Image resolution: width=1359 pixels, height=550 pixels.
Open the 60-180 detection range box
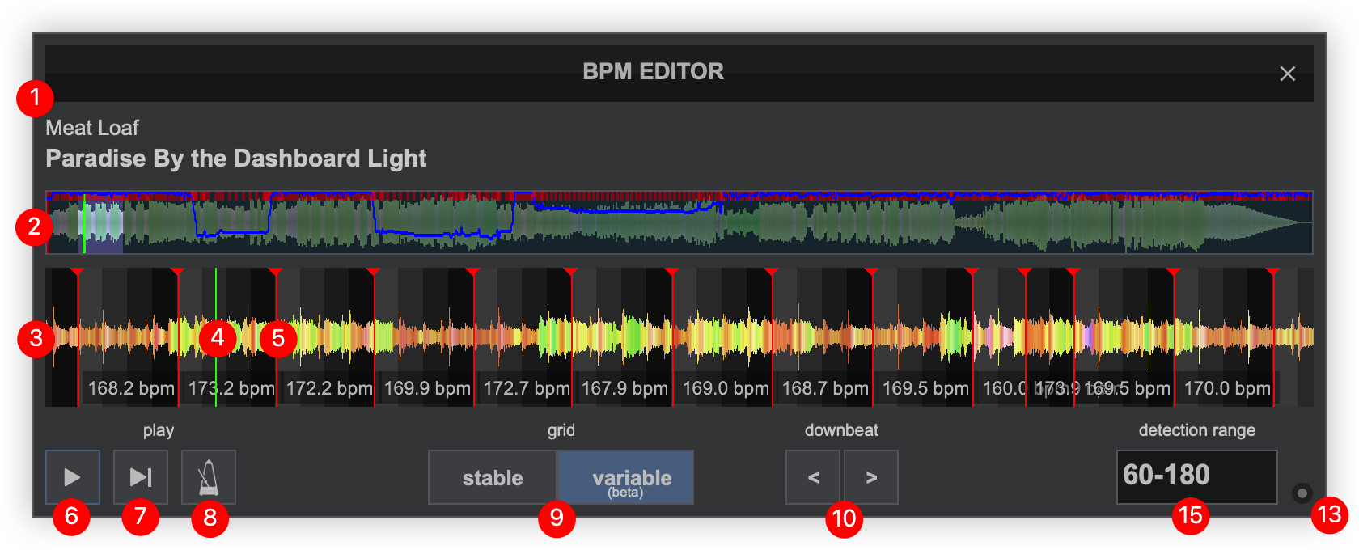click(1196, 477)
